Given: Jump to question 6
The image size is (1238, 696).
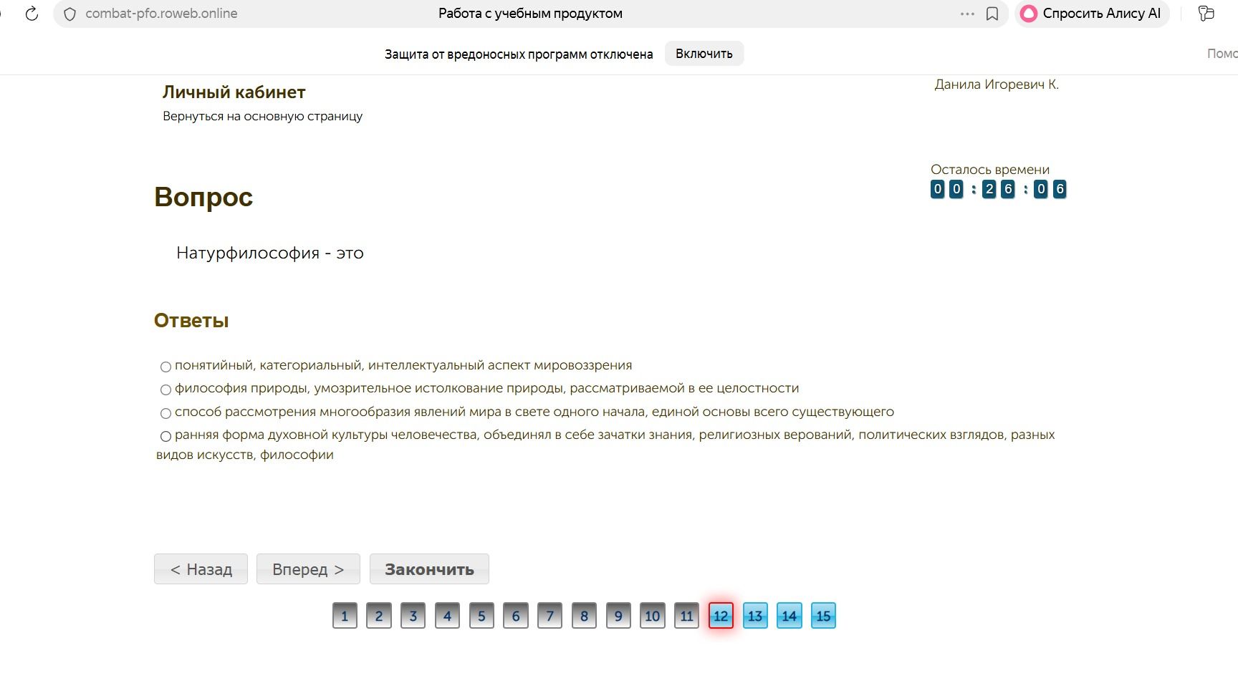Looking at the screenshot, I should (516, 616).
